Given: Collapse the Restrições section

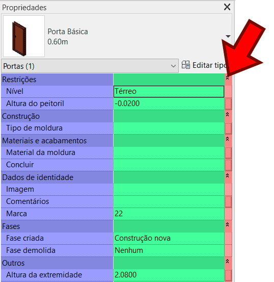Looking at the screenshot, I should [x=228, y=78].
